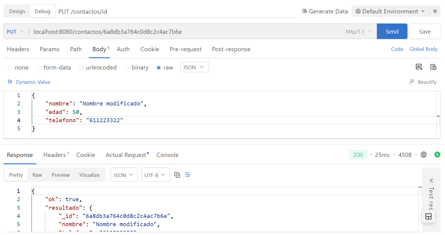Select the raw body type

pos(165,67)
